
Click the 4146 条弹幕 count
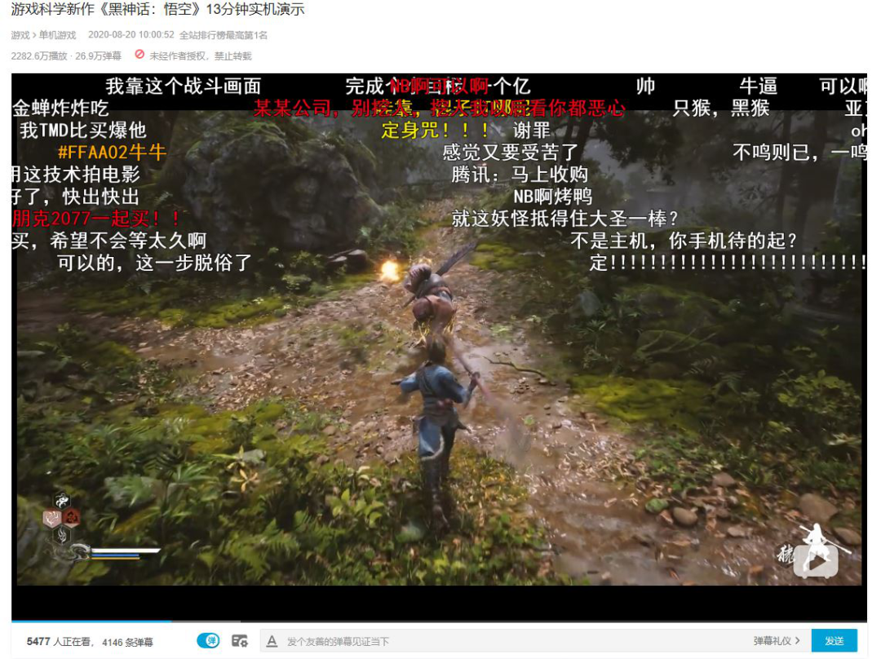point(127,642)
